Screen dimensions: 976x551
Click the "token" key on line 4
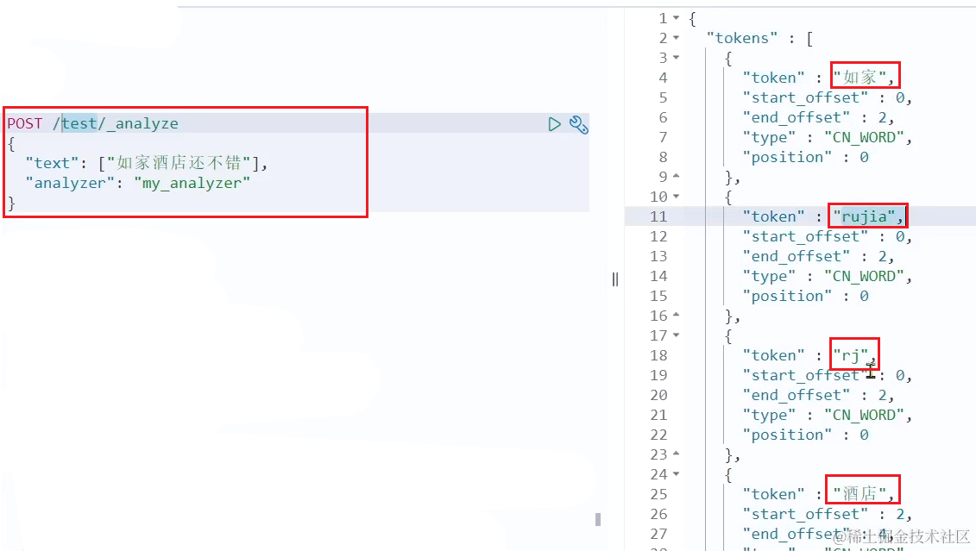[x=774, y=78]
